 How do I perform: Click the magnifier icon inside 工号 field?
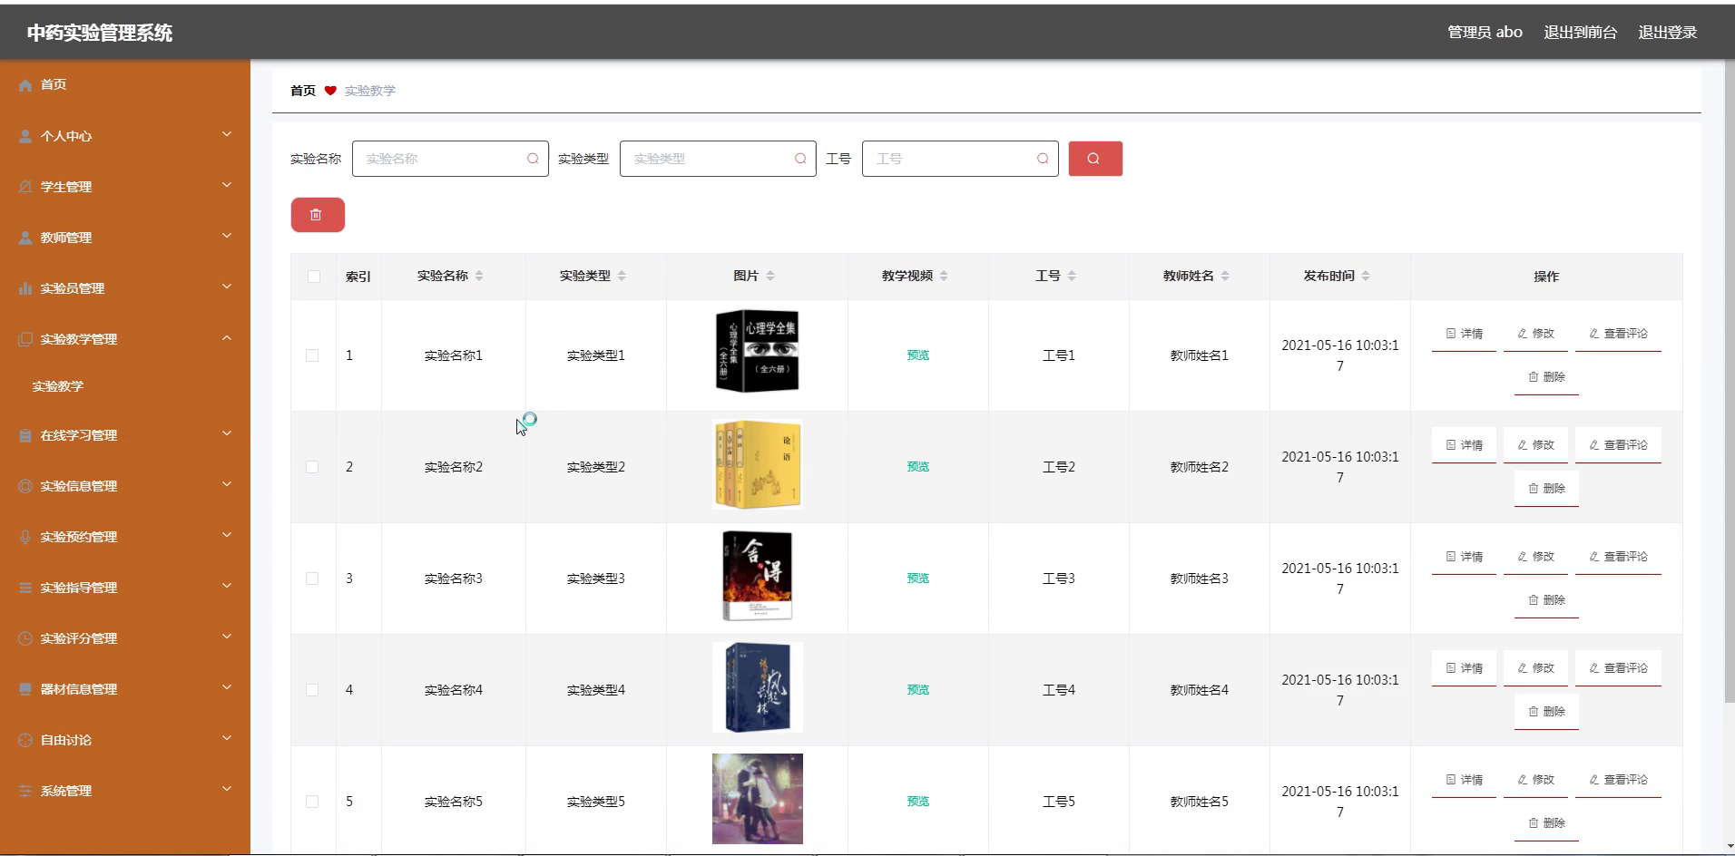[x=1043, y=159]
